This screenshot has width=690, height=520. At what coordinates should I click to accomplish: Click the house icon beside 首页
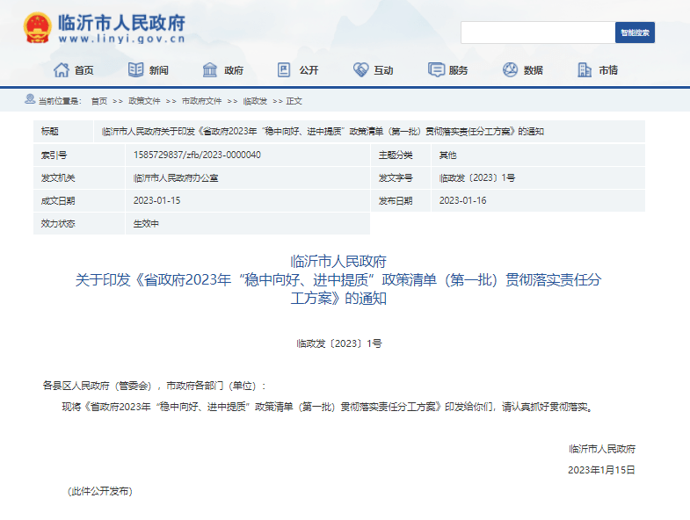pos(61,70)
